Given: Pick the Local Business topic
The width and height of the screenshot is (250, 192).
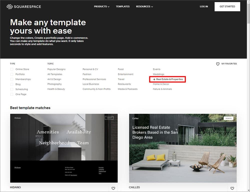Looking at the screenshot, I should point(91,84).
